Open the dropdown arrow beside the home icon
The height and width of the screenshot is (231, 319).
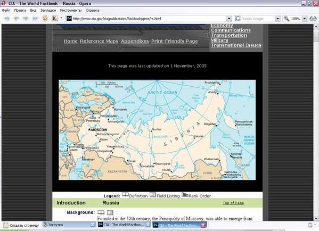61,18
